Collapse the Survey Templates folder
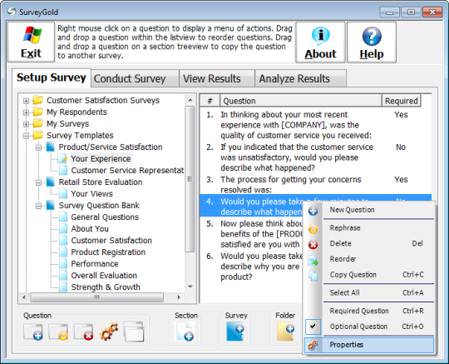Screen dimensions: 449x364 [26, 136]
